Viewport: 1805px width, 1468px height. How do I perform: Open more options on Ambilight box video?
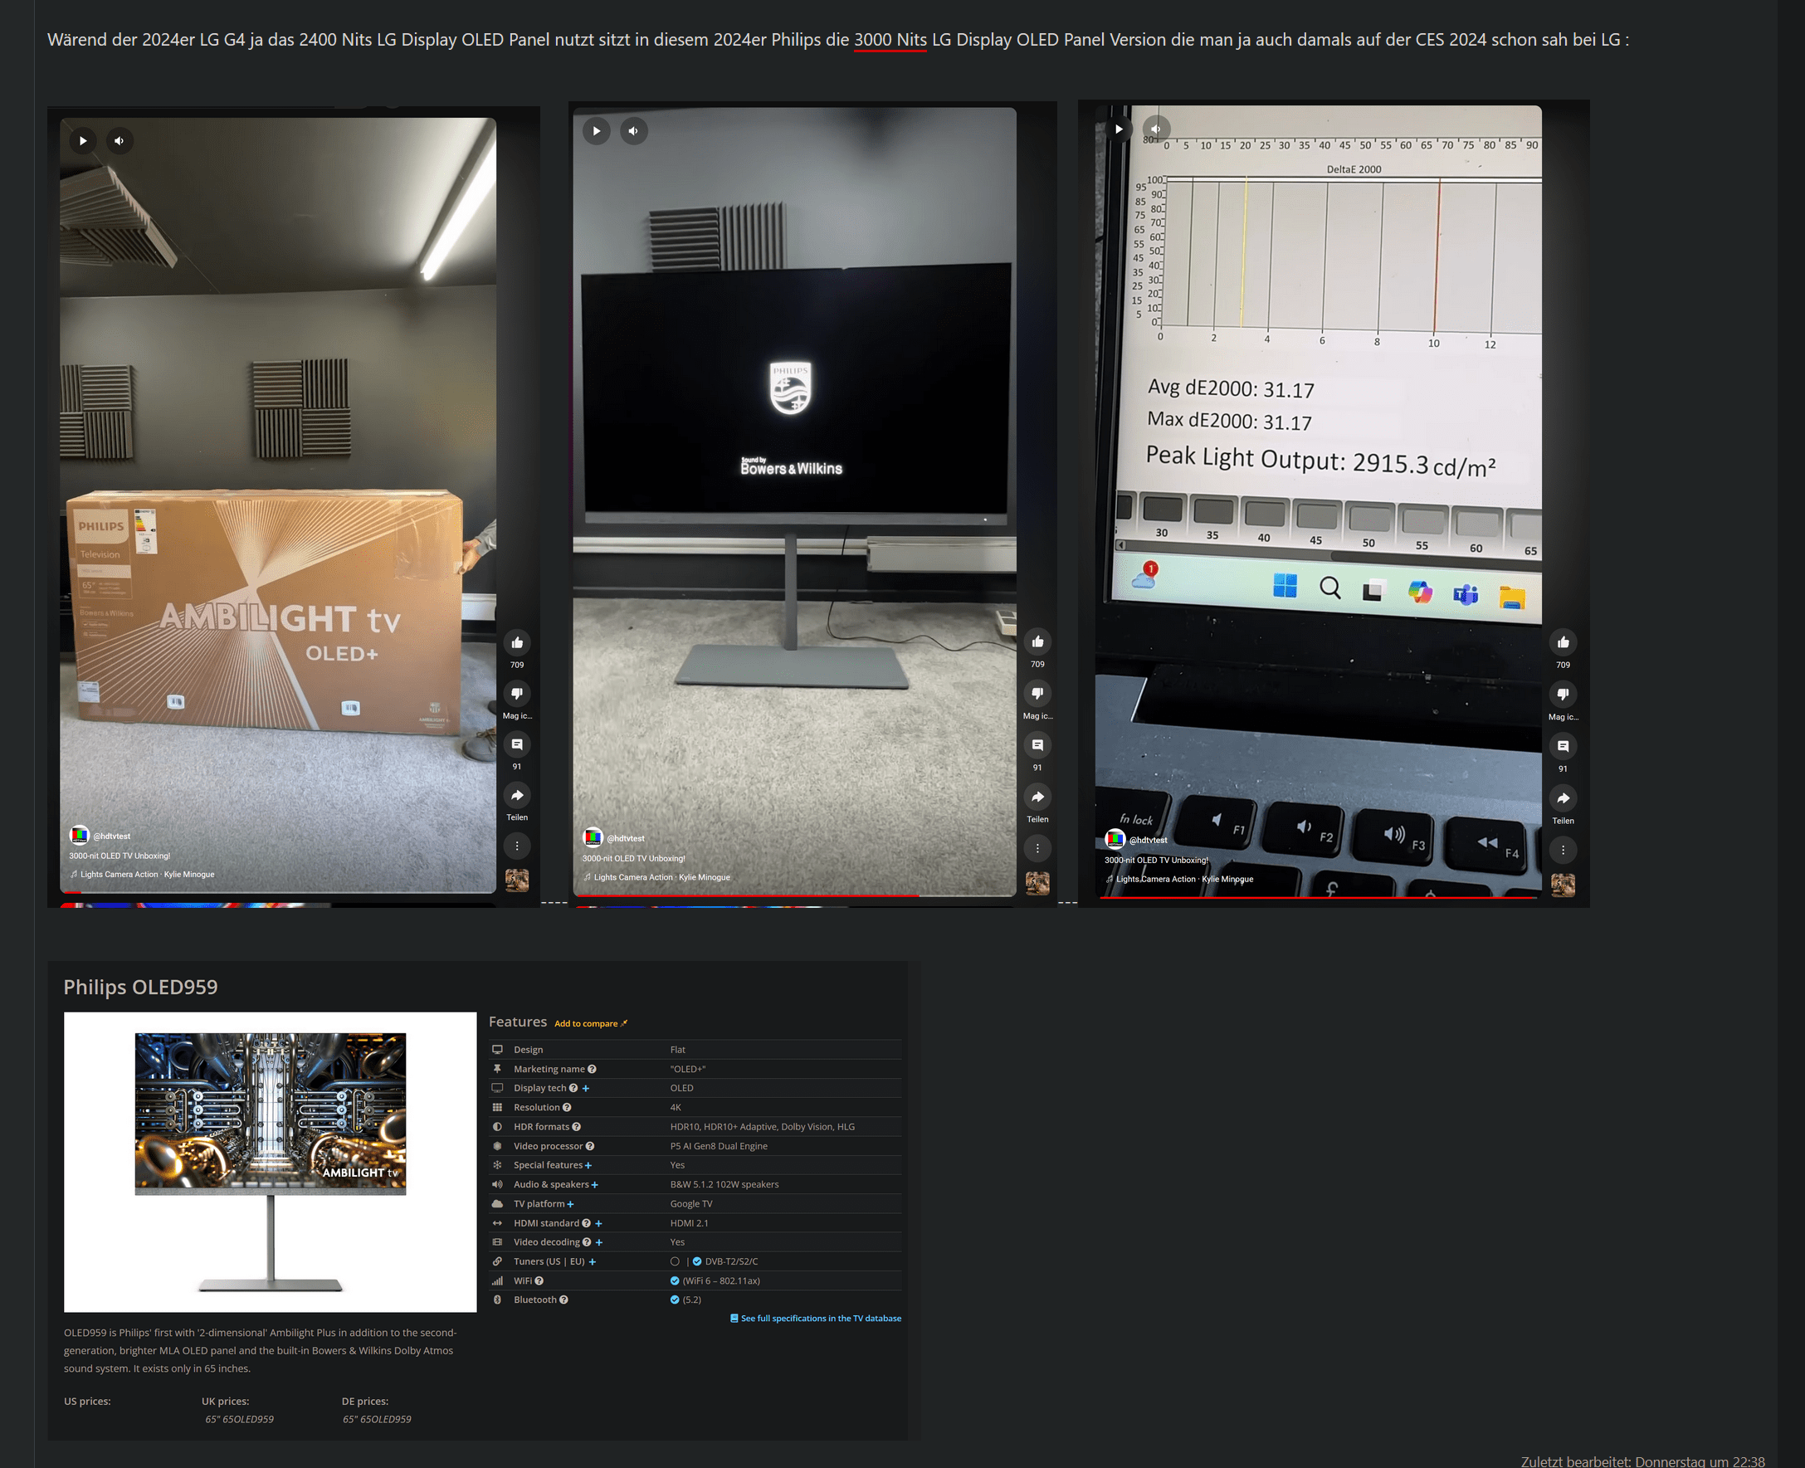517,846
